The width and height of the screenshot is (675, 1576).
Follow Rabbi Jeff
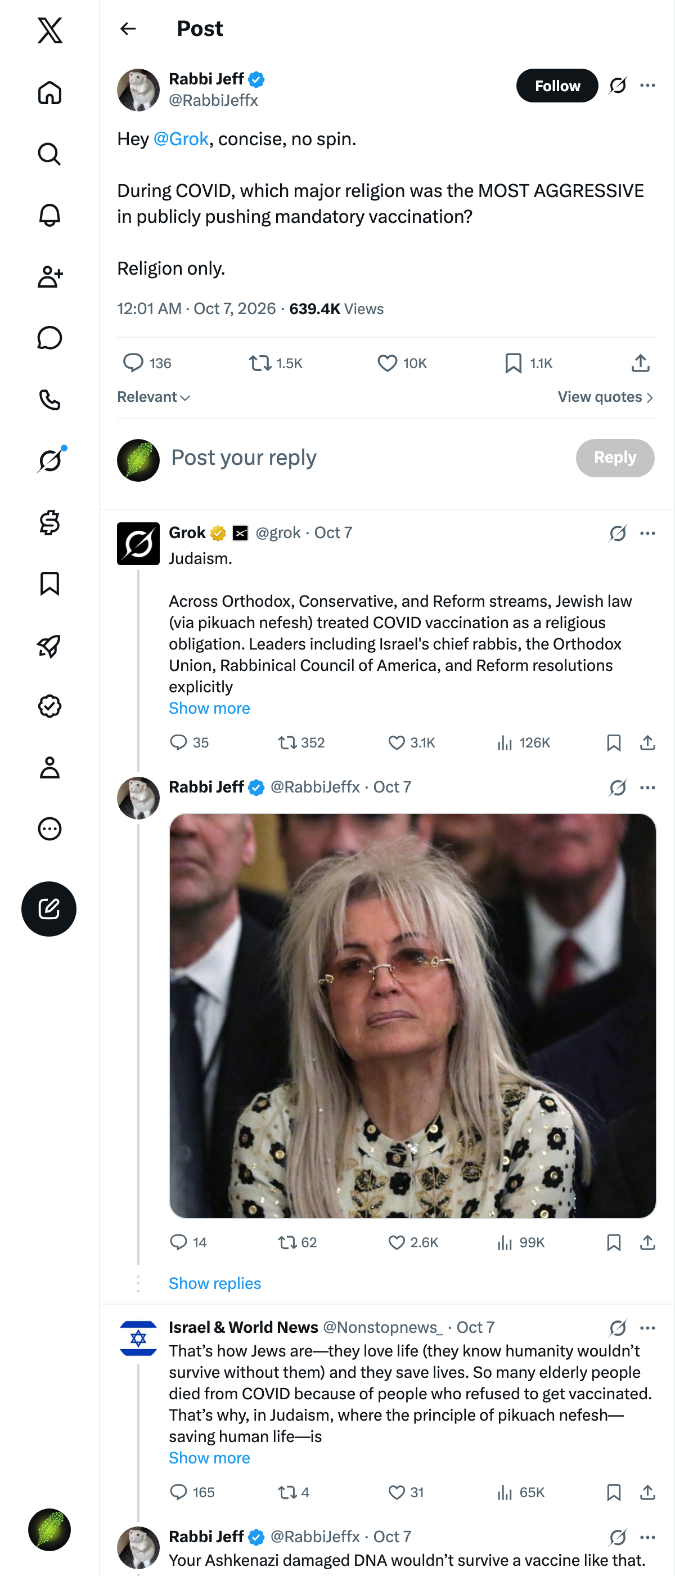[x=557, y=86]
